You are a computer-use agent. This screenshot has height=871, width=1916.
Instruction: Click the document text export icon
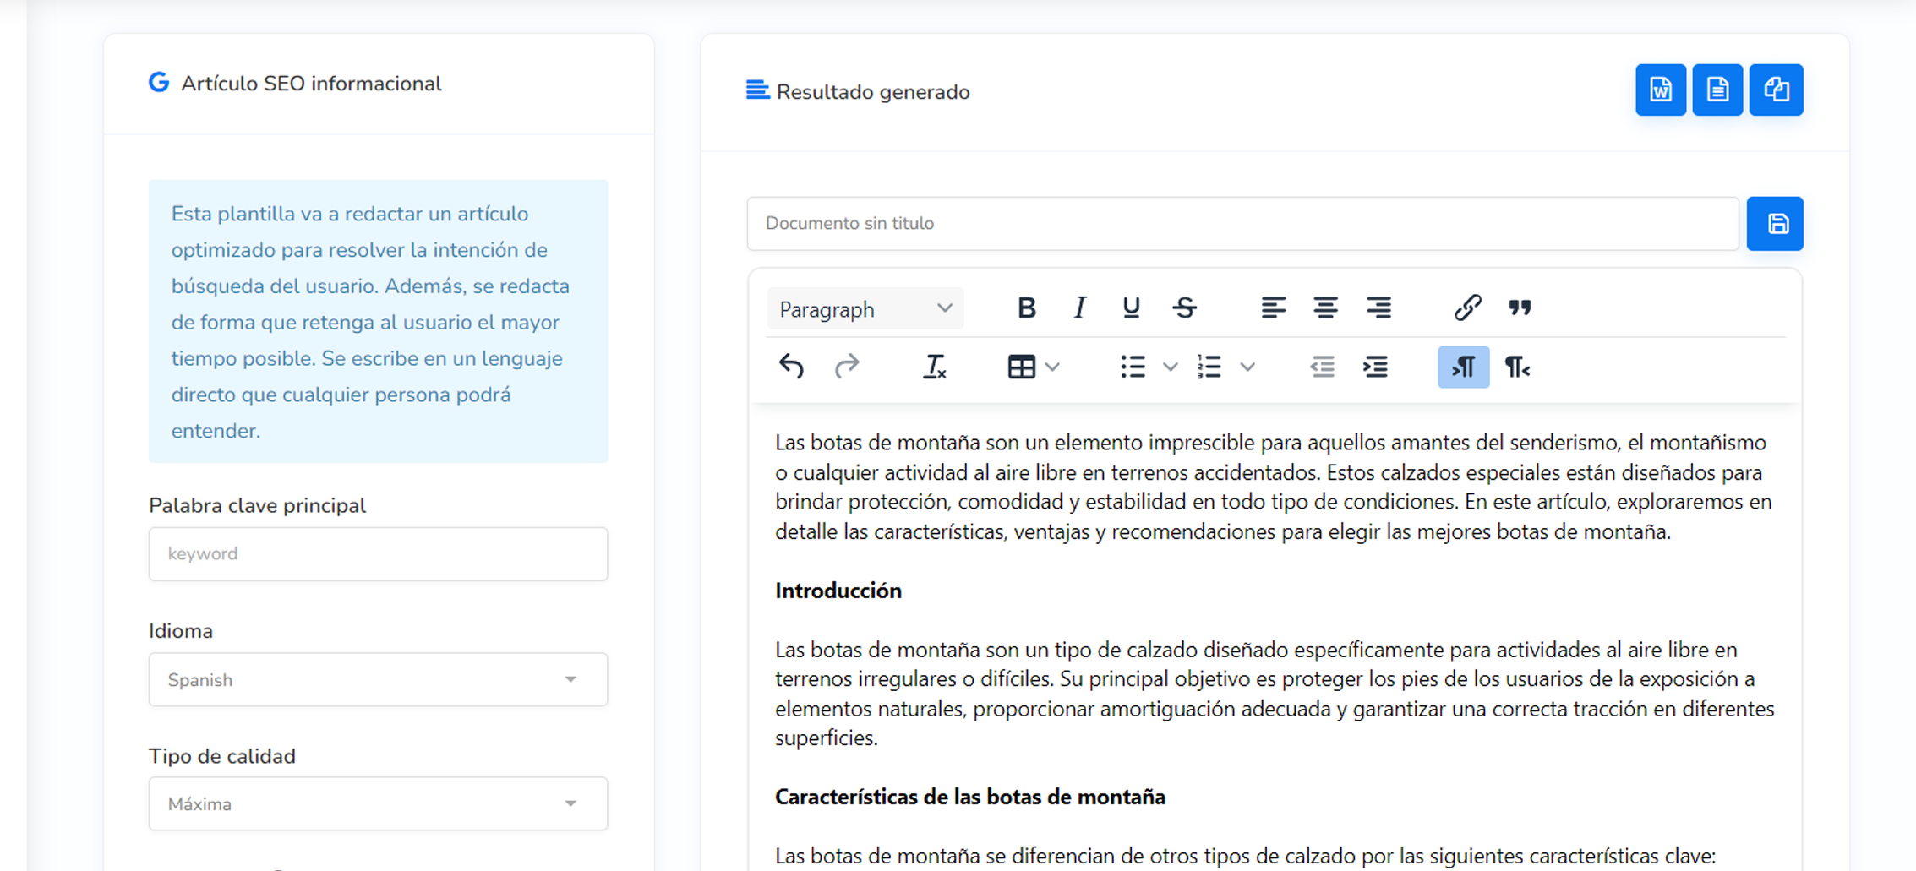click(1717, 90)
